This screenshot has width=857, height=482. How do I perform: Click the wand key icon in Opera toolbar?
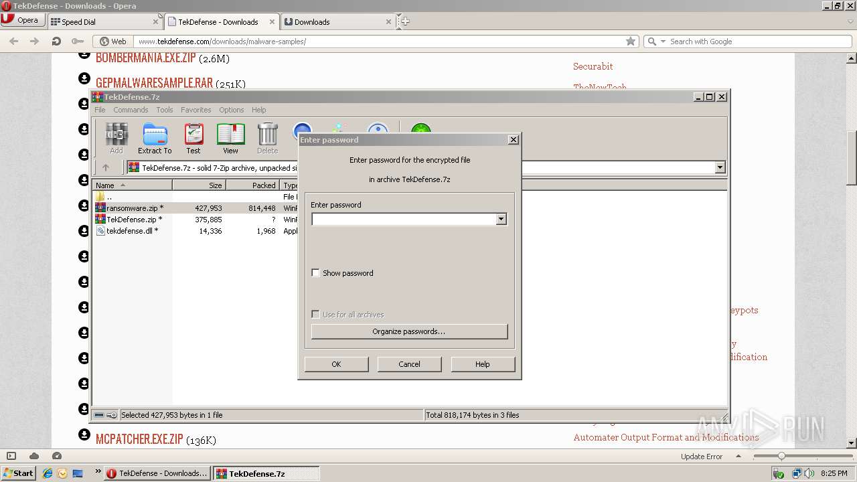click(78, 42)
